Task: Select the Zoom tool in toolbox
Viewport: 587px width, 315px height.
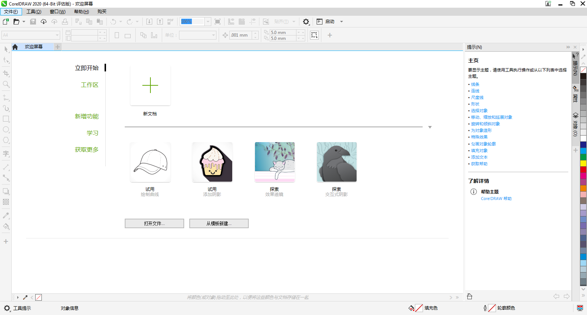Action: (6, 84)
